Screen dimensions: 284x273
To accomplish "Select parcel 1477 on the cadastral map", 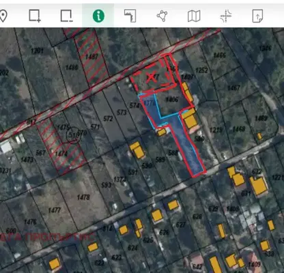I will (x=55, y=210).
